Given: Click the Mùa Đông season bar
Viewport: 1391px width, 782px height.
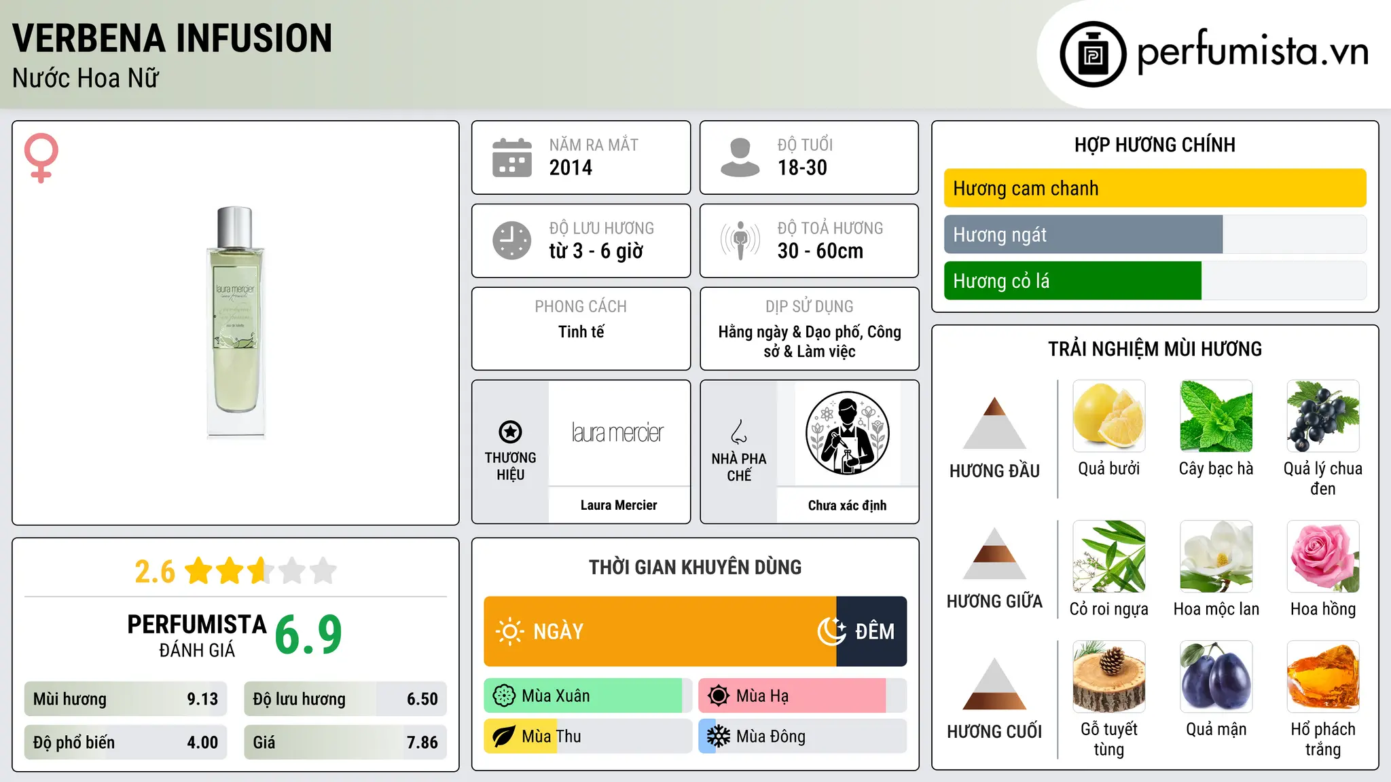Looking at the screenshot, I should pos(803,737).
